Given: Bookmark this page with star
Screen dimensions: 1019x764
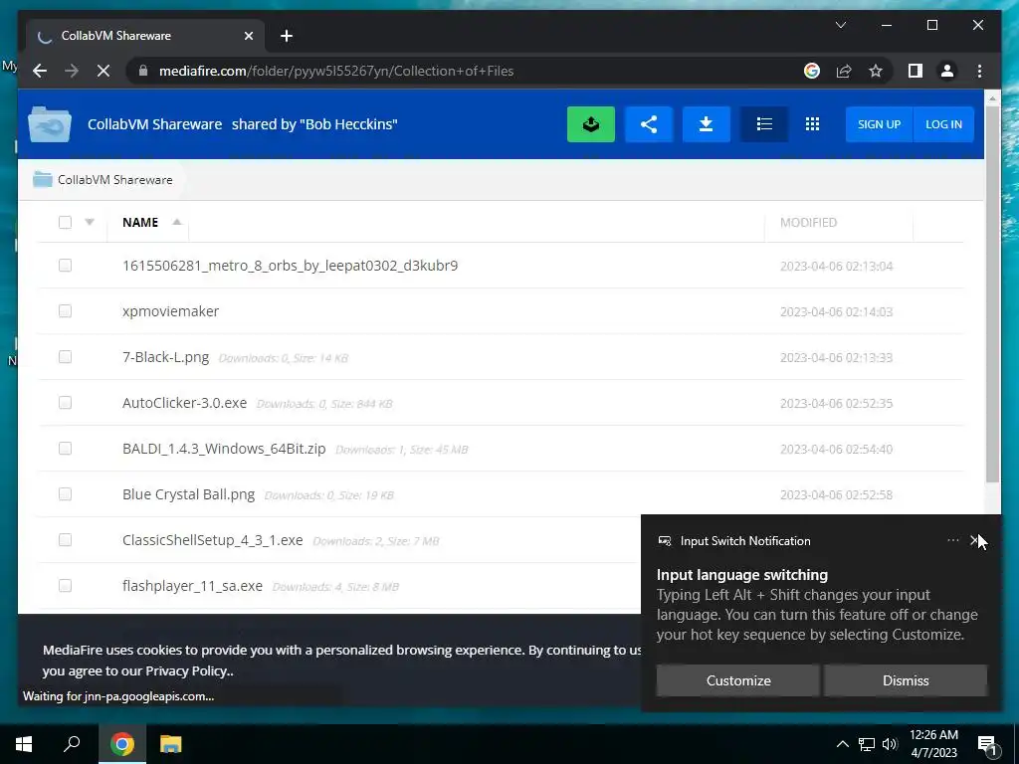Looking at the screenshot, I should pos(876,71).
